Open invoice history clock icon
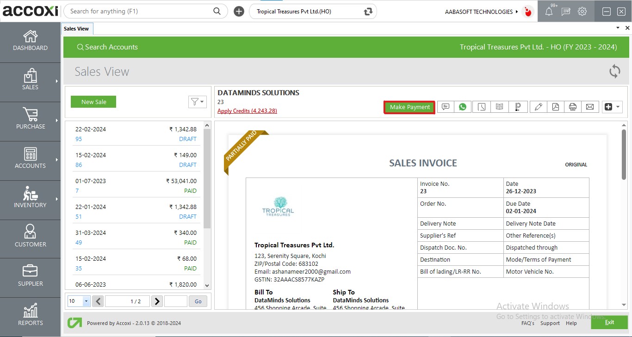Image resolution: width=632 pixels, height=337 pixels. tap(482, 107)
